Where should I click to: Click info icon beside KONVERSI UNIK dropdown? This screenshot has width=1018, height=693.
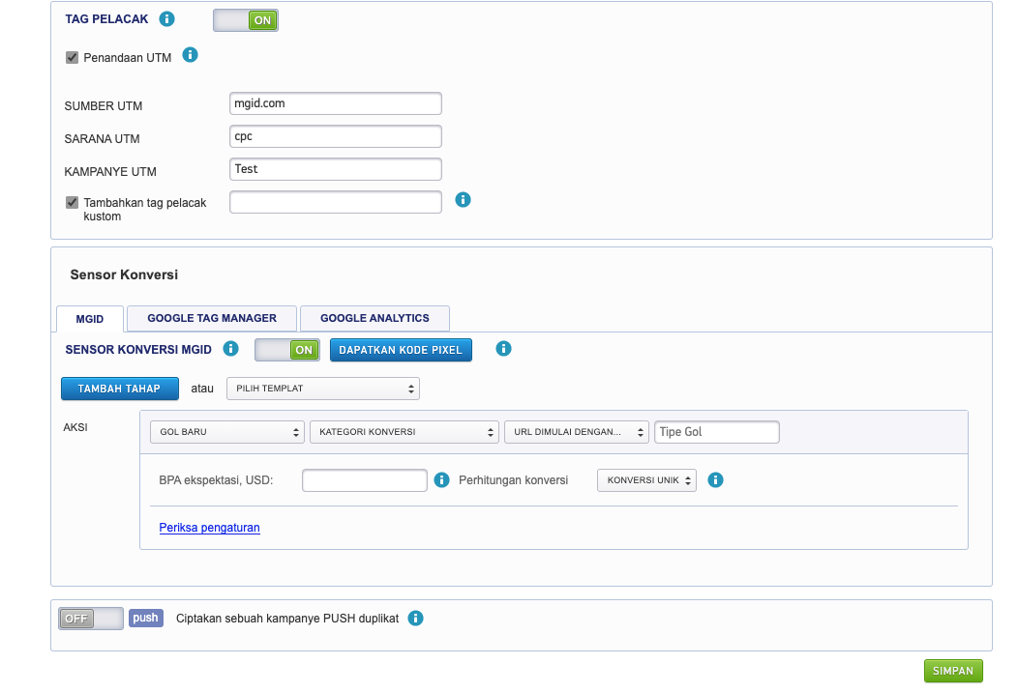[716, 479]
